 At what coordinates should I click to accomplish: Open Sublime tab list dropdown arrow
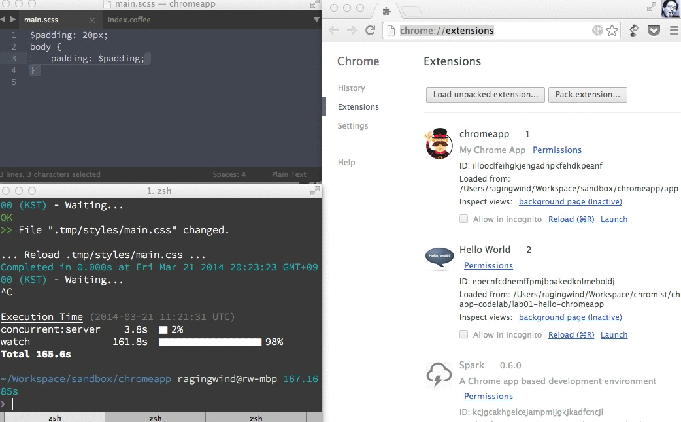tap(316, 20)
